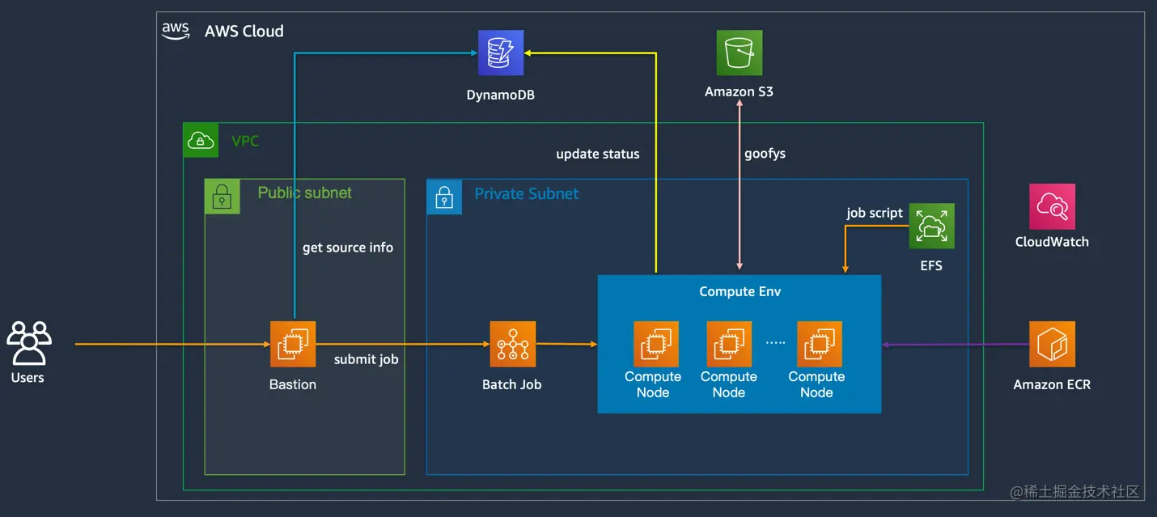This screenshot has width=1157, height=517.
Task: Click the 'goofys' connection label
Action: click(x=765, y=154)
